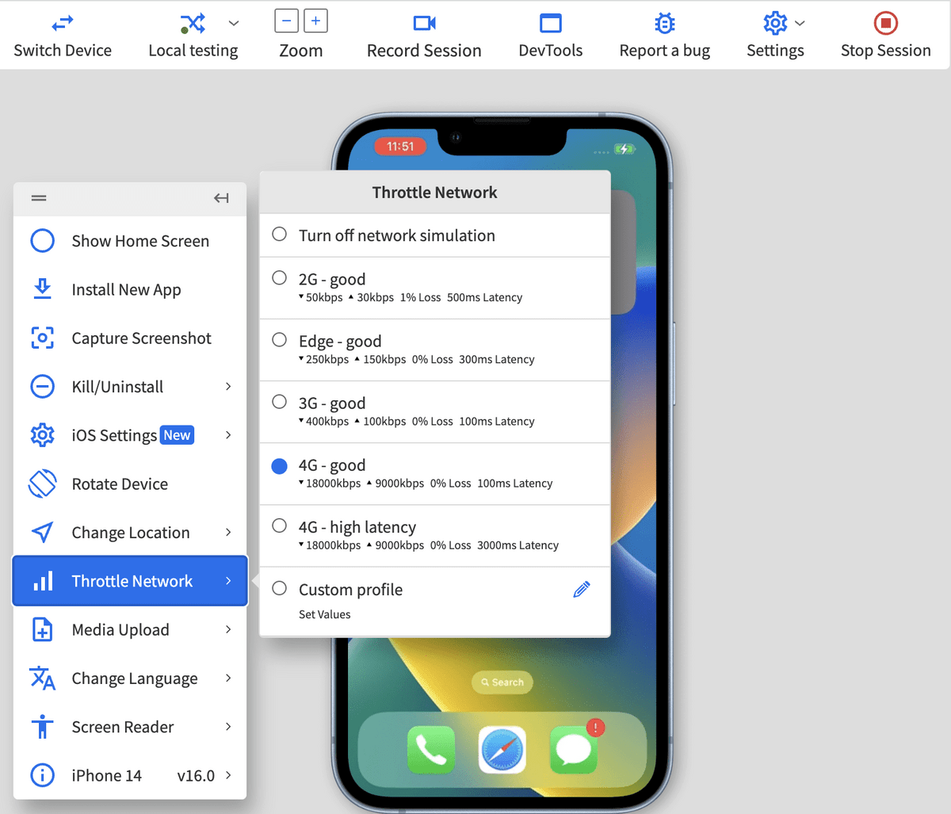Click the v16.0 version text

[196, 776]
